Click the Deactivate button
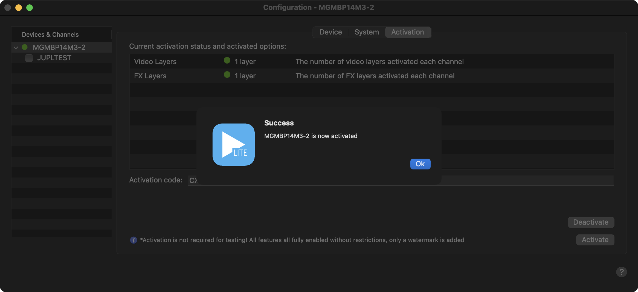 [x=591, y=222]
